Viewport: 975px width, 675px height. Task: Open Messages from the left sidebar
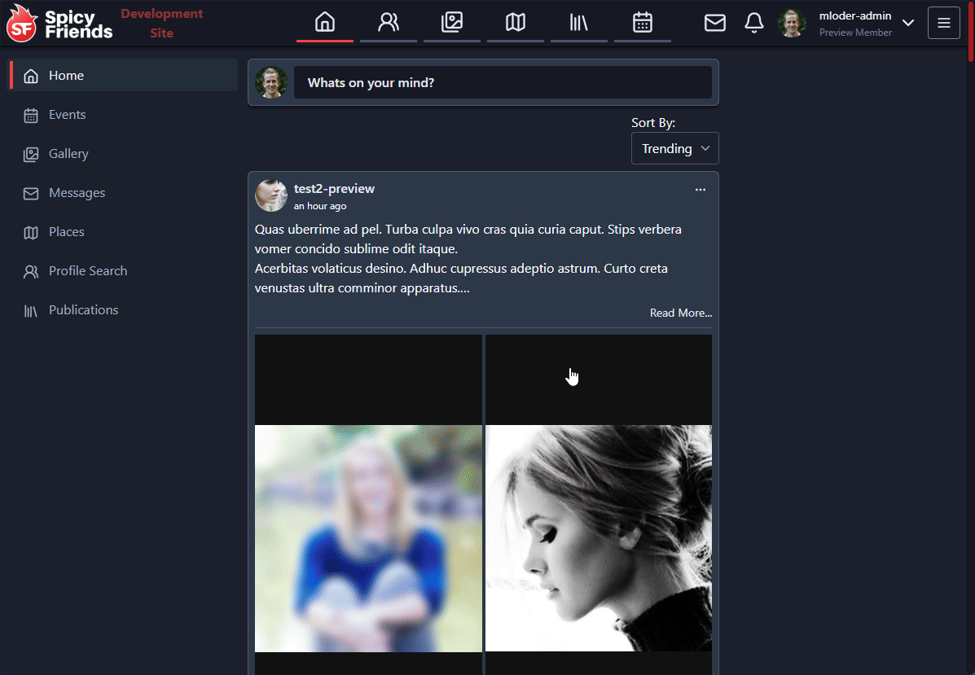point(77,193)
